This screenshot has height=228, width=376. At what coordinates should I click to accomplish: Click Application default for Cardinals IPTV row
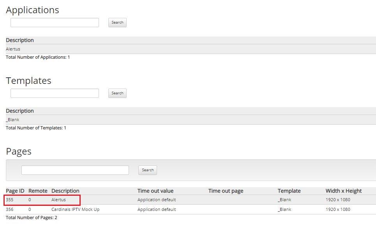(157, 209)
